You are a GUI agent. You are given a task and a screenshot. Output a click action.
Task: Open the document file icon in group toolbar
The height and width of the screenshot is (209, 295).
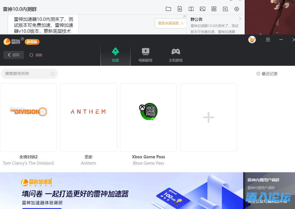click(180, 9)
